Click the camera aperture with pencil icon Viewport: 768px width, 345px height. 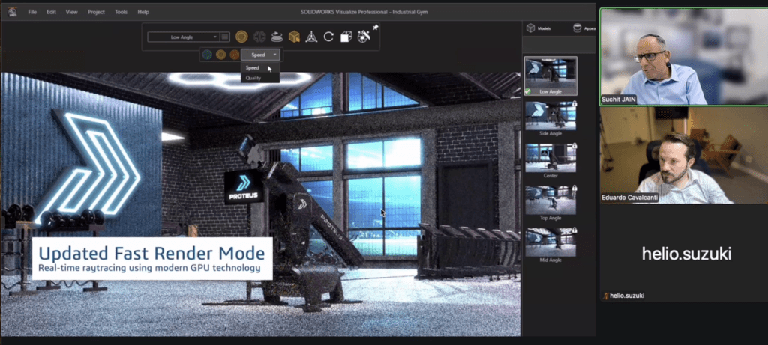(363, 36)
